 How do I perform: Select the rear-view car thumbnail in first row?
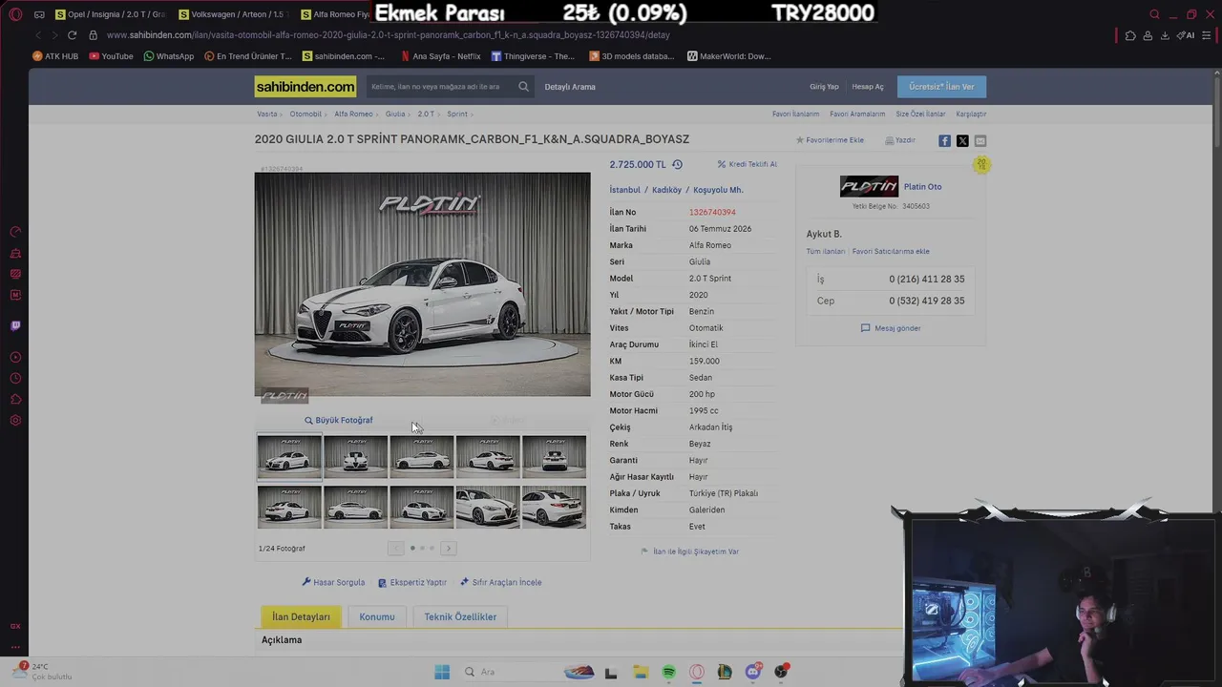coord(554,456)
